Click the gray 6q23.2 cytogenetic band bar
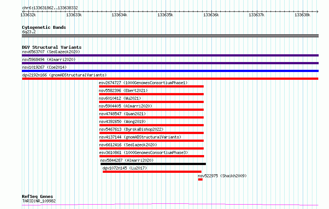The width and height of the screenshot is (329, 209). tap(170, 36)
